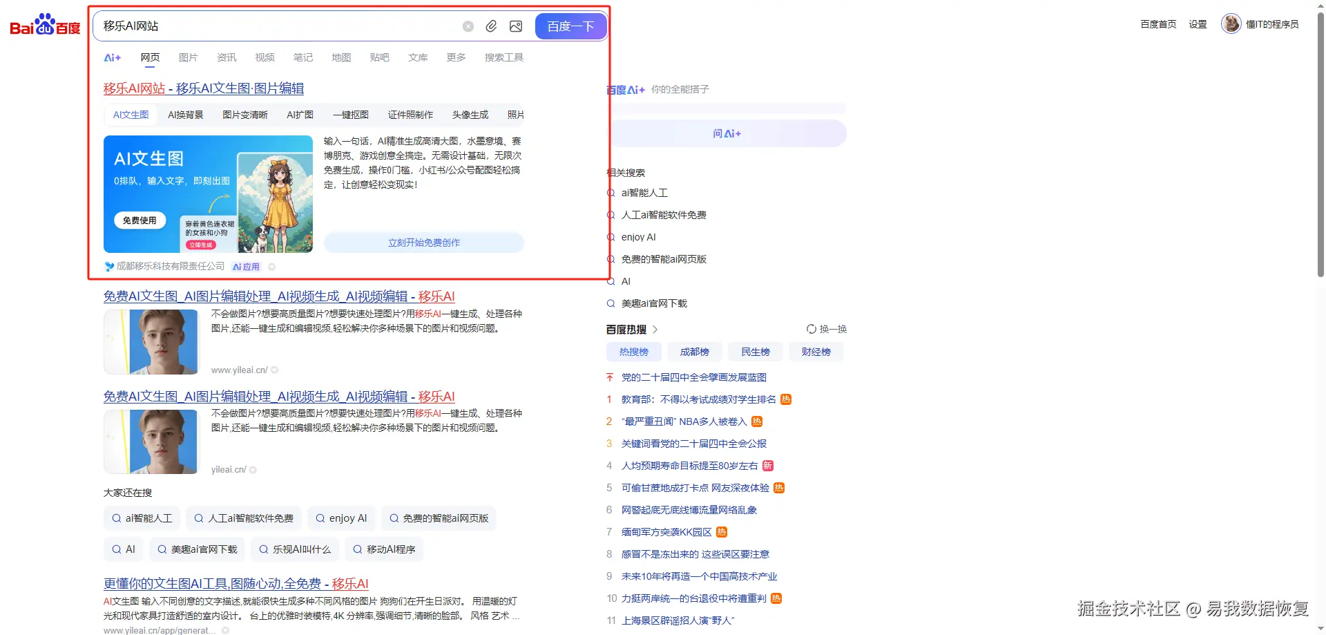Click the 新 badge beside 人均预期寿命 headline

(x=768, y=466)
